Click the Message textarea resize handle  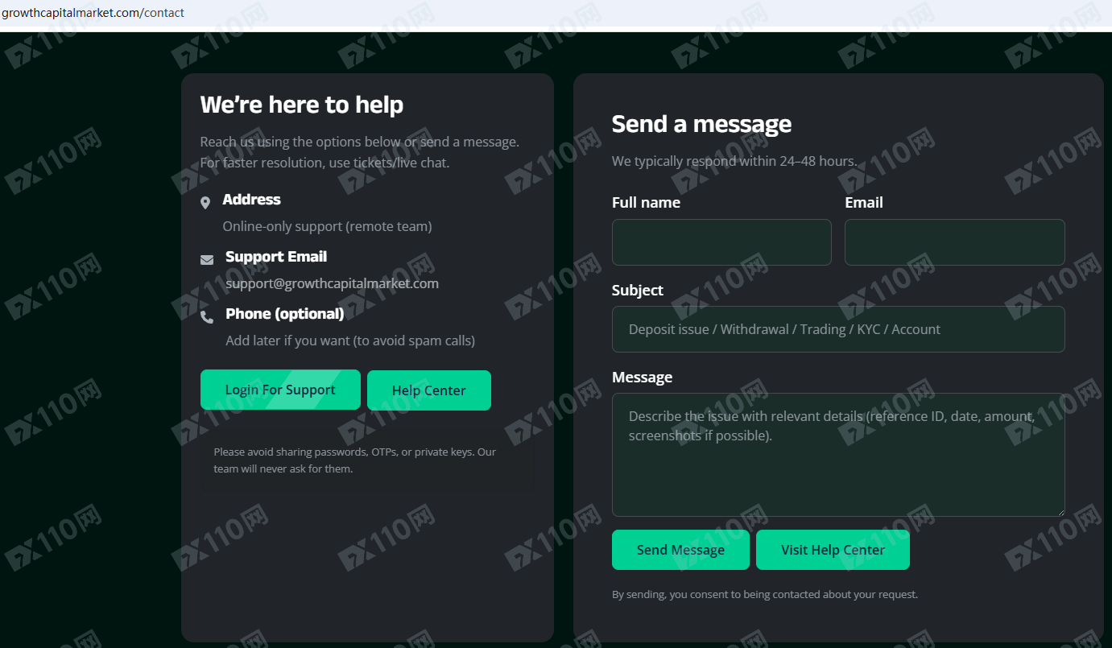(1060, 511)
